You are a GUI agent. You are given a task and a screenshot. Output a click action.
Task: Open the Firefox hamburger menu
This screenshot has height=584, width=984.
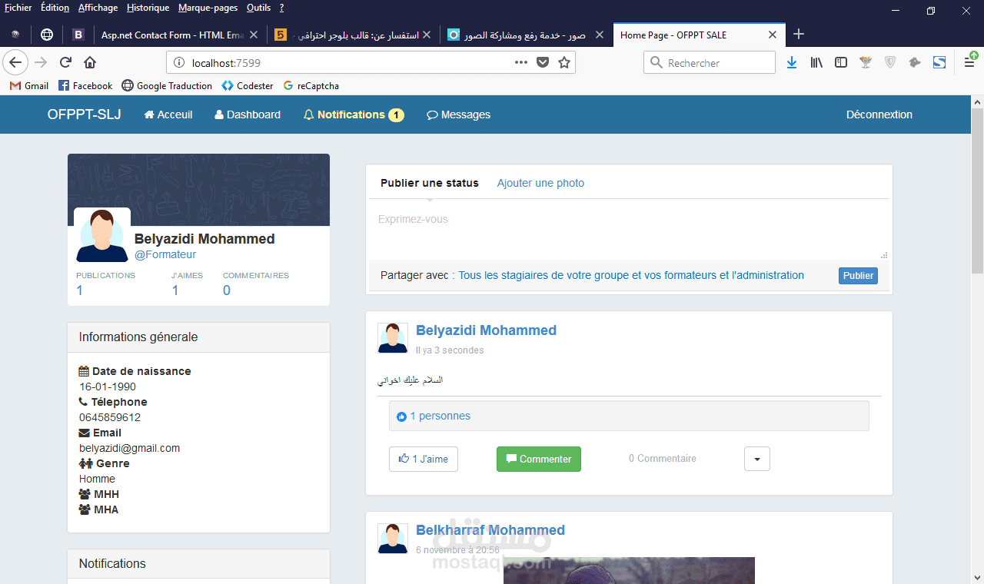(969, 62)
